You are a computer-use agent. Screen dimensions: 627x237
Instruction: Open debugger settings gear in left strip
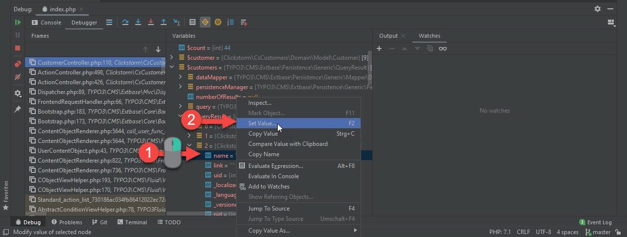click(18, 93)
